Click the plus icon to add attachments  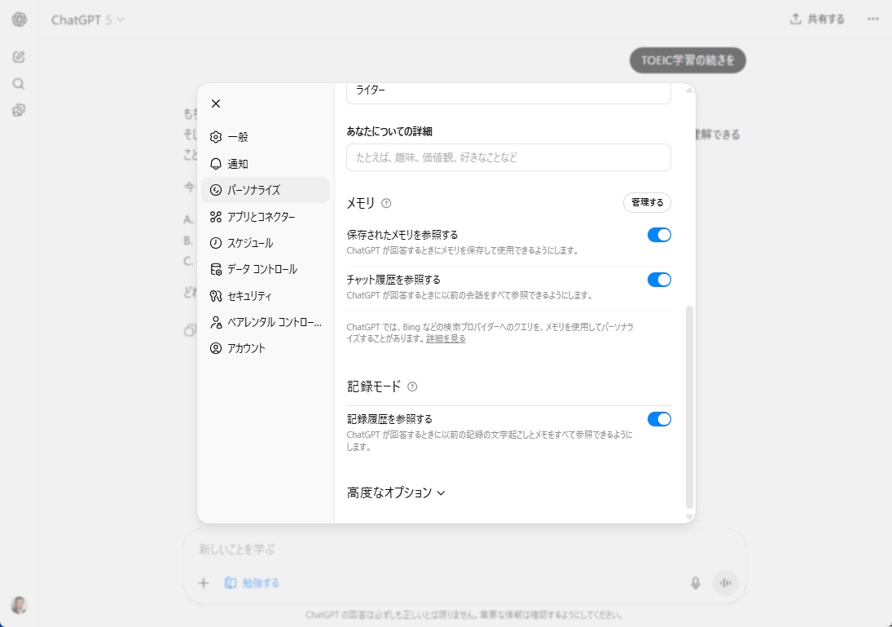tap(203, 582)
